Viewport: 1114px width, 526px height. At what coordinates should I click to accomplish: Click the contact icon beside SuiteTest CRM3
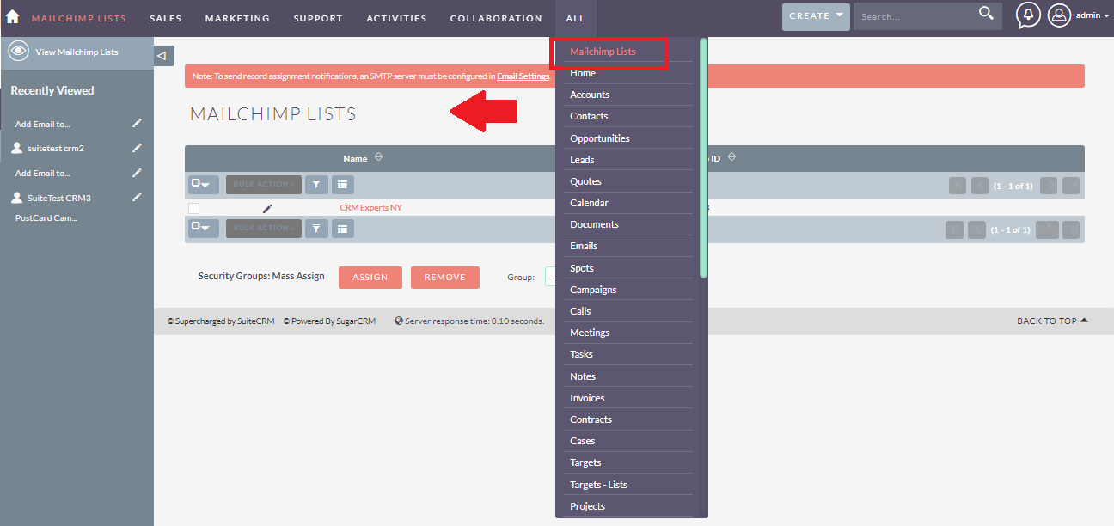click(x=16, y=199)
